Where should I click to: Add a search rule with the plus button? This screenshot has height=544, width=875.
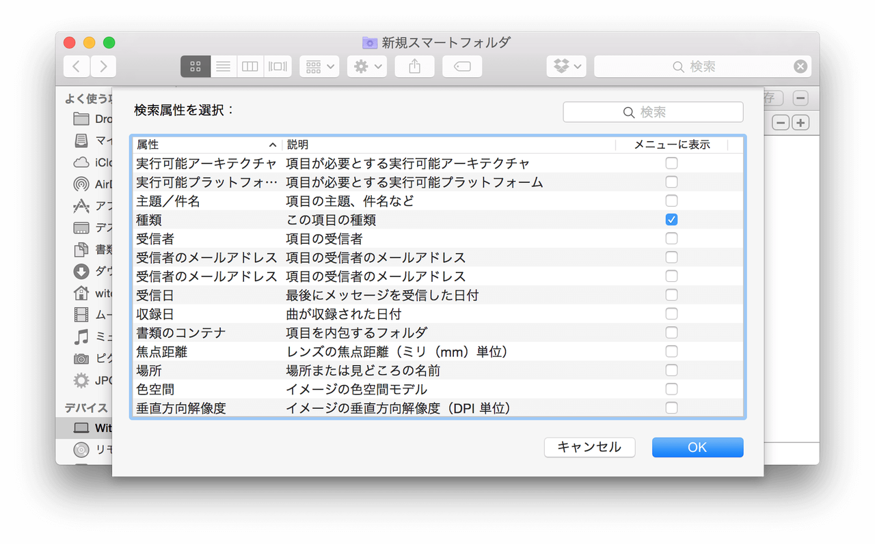pos(800,123)
